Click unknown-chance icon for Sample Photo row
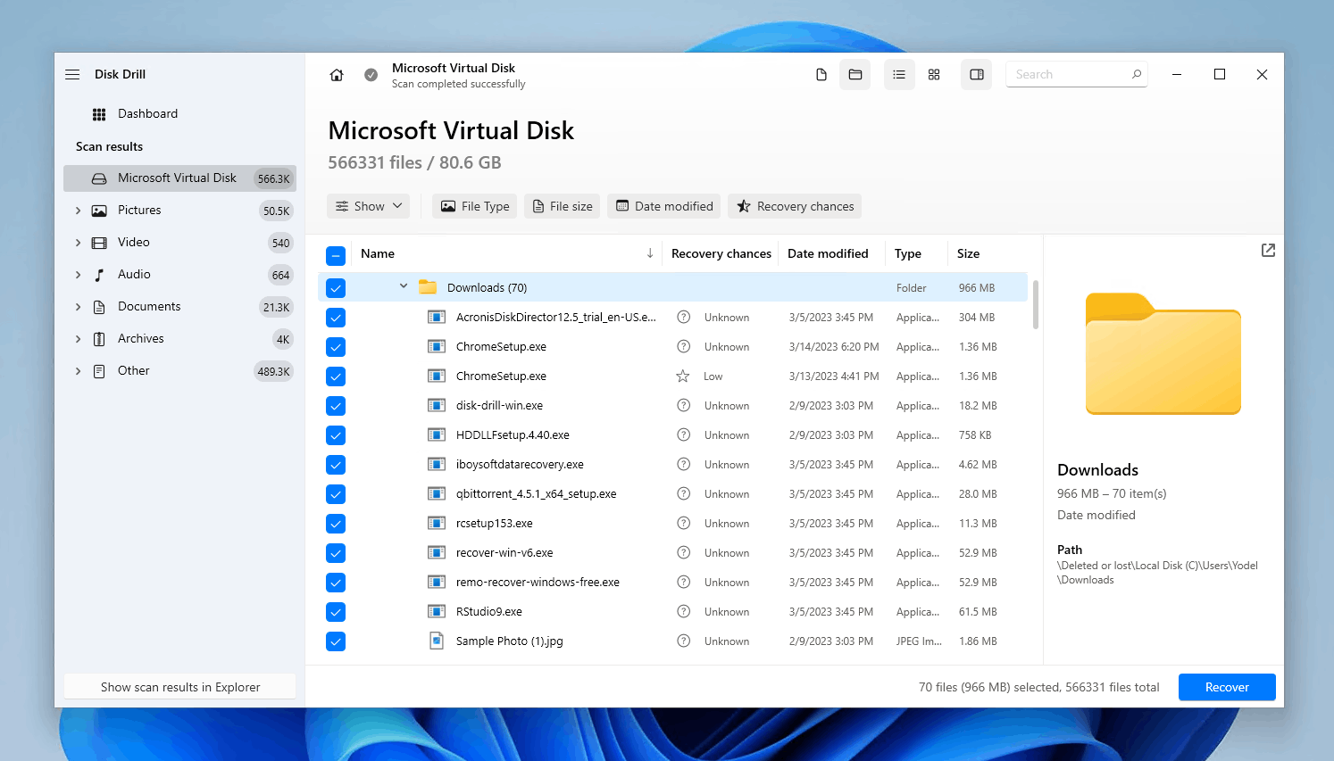Viewport: 1334px width, 761px height. [683, 641]
